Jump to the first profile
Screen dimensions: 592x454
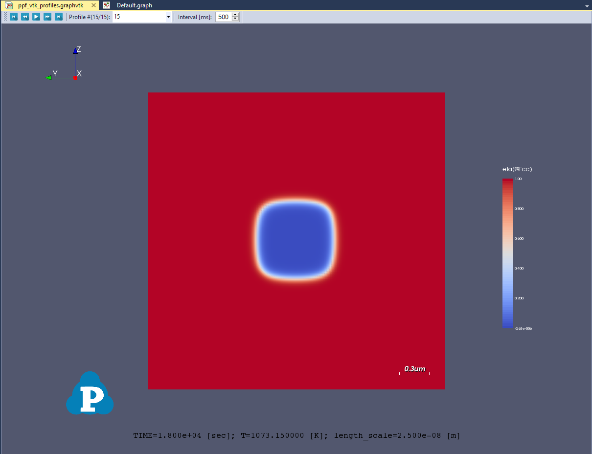(x=14, y=17)
